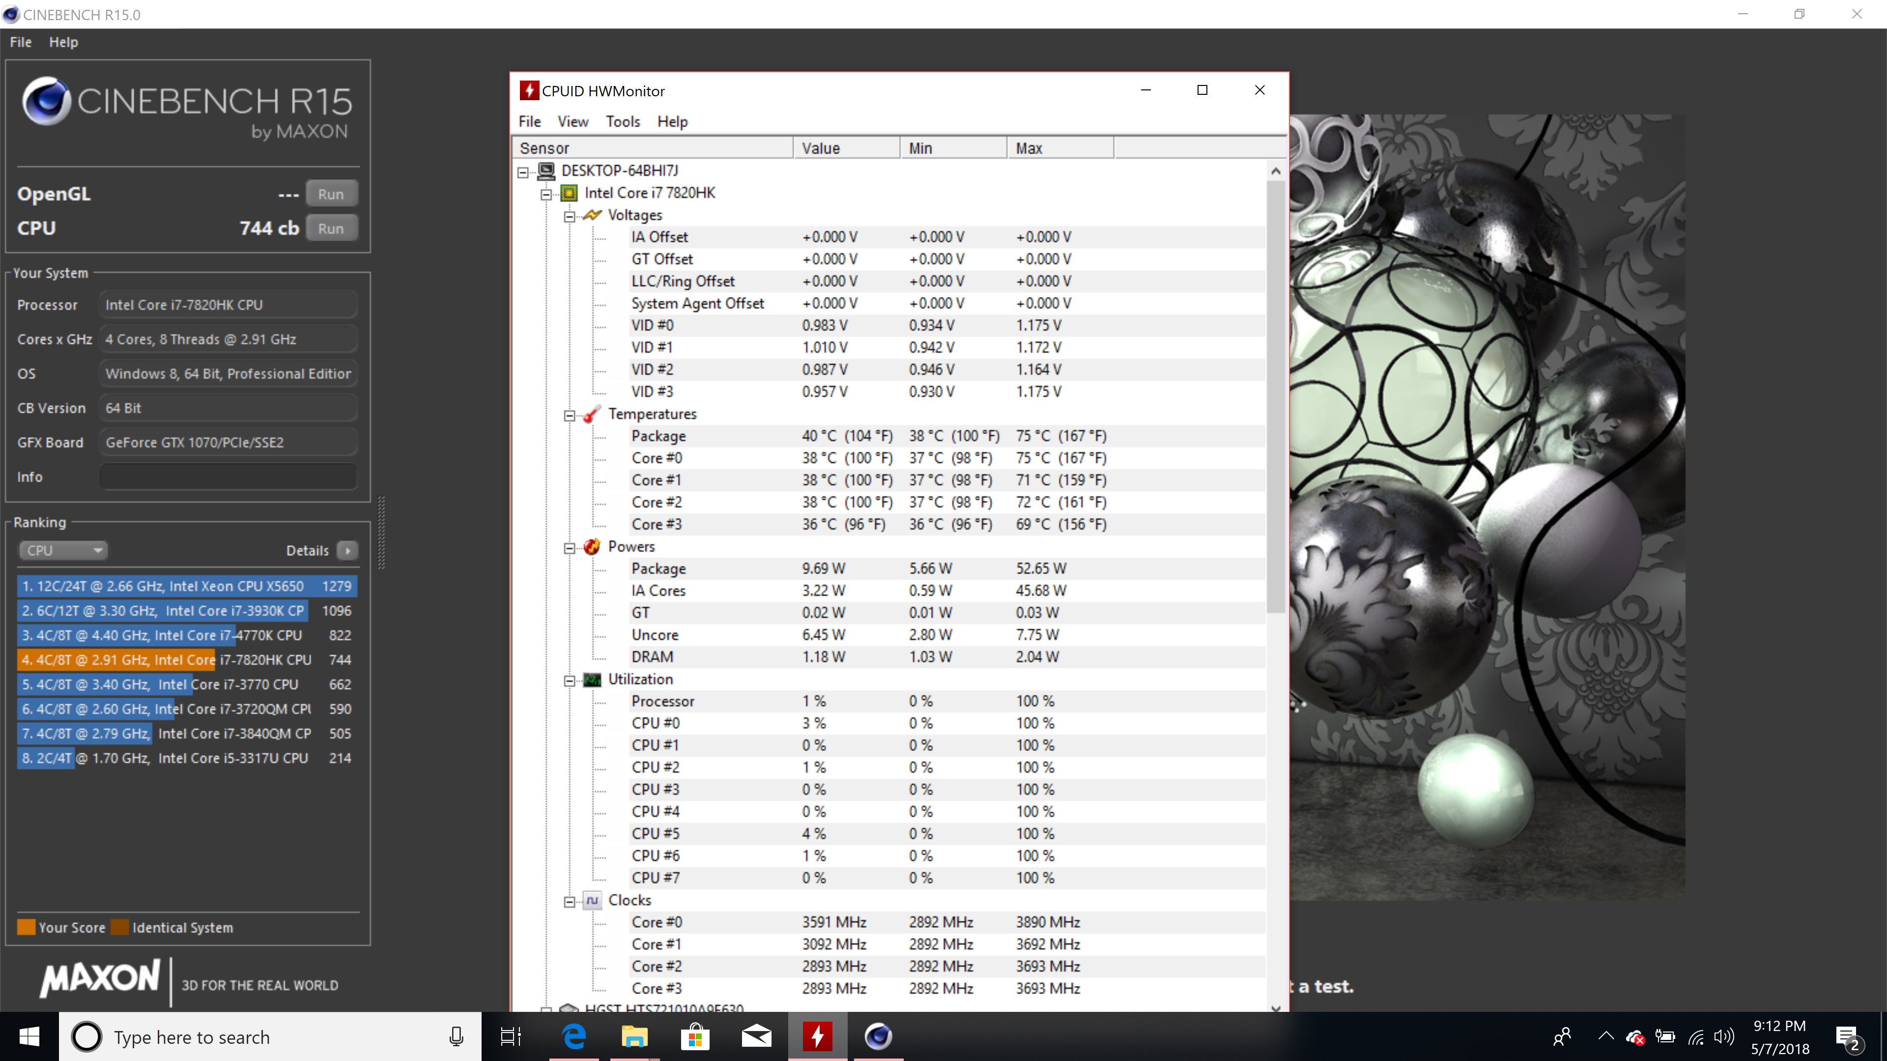The image size is (1887, 1061).
Task: Click the battery power tray icon
Action: (1665, 1036)
